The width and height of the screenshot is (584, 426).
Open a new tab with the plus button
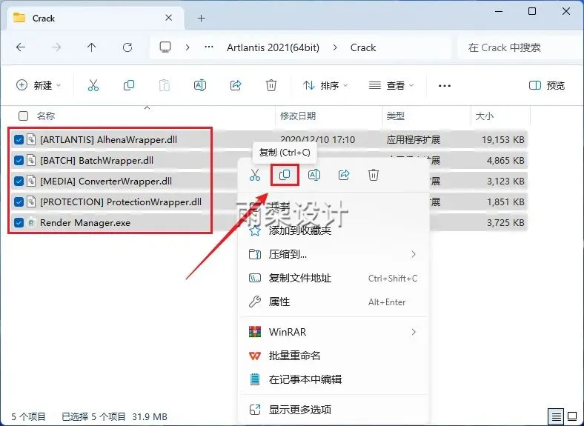click(x=201, y=18)
